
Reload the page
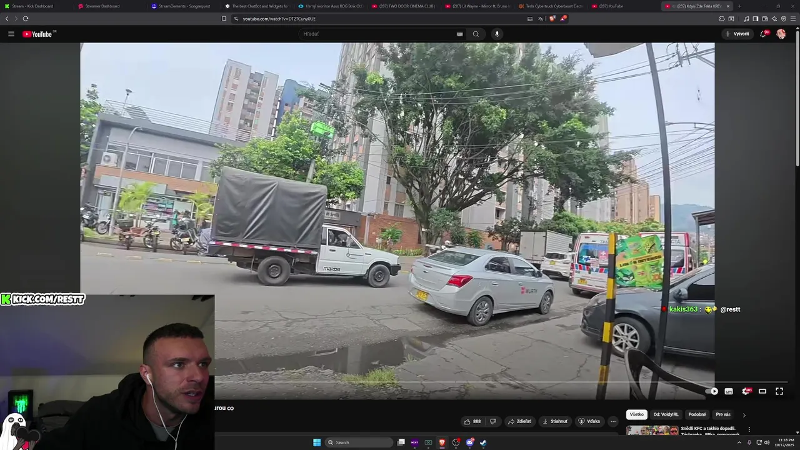(x=25, y=19)
